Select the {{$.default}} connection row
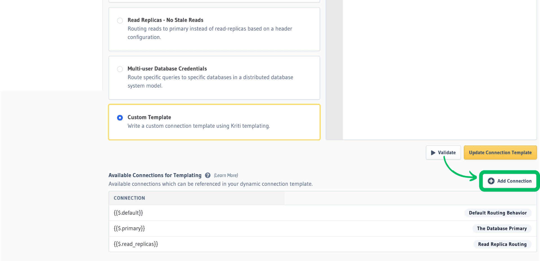 coord(128,213)
